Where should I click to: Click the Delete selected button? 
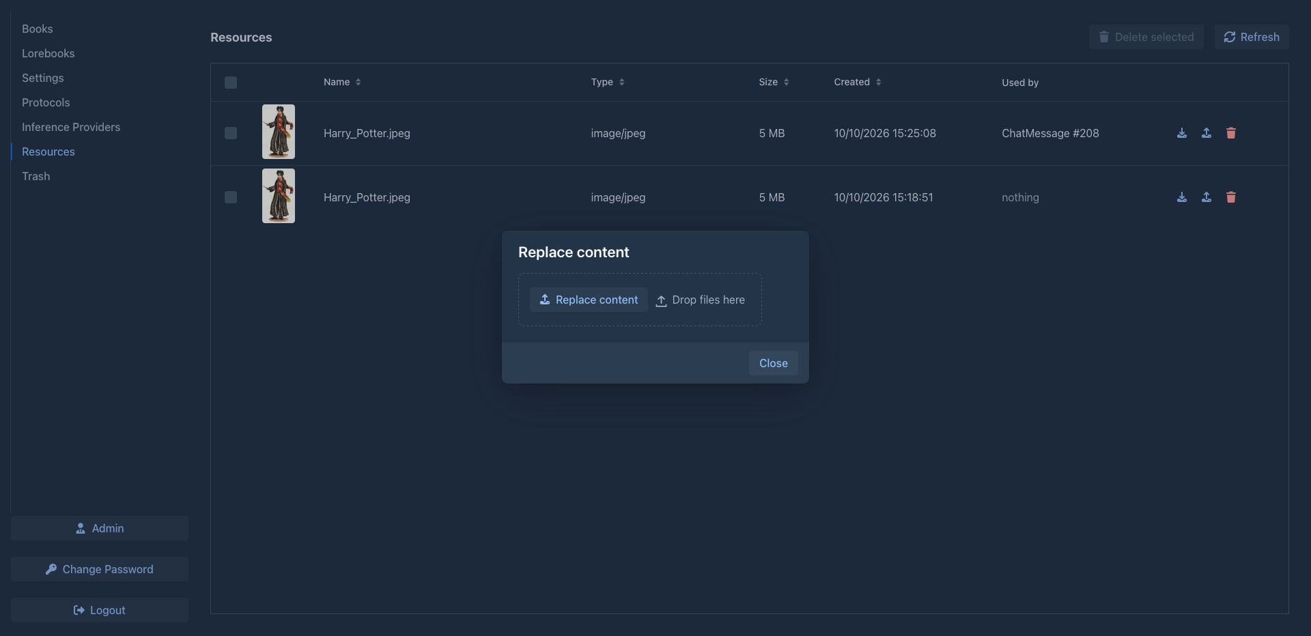[1146, 37]
